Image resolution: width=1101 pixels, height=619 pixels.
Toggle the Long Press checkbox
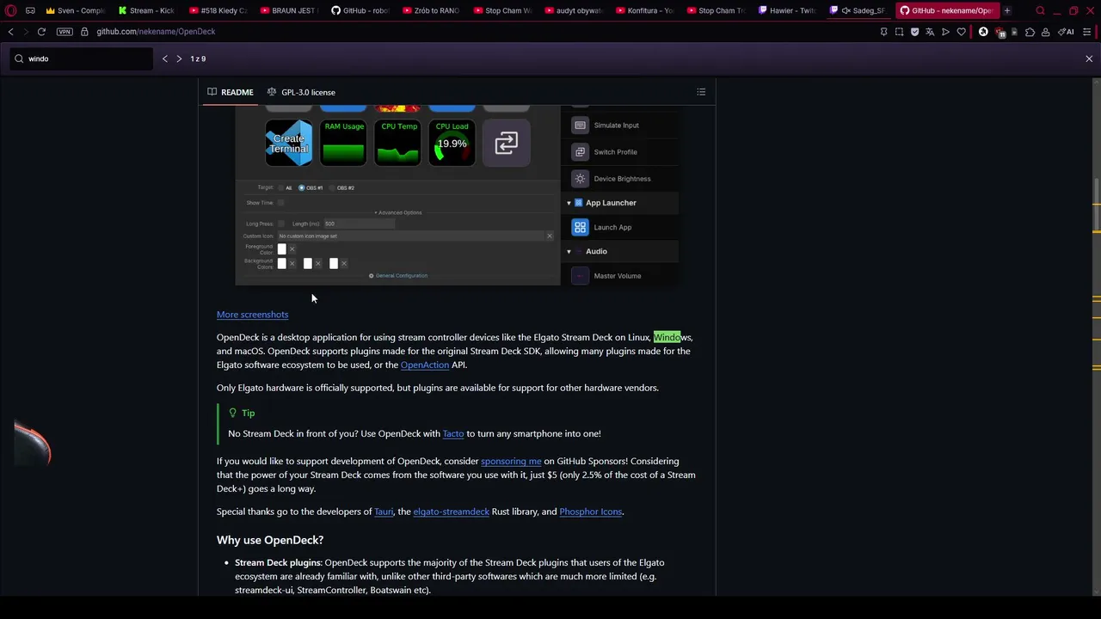[x=280, y=224]
